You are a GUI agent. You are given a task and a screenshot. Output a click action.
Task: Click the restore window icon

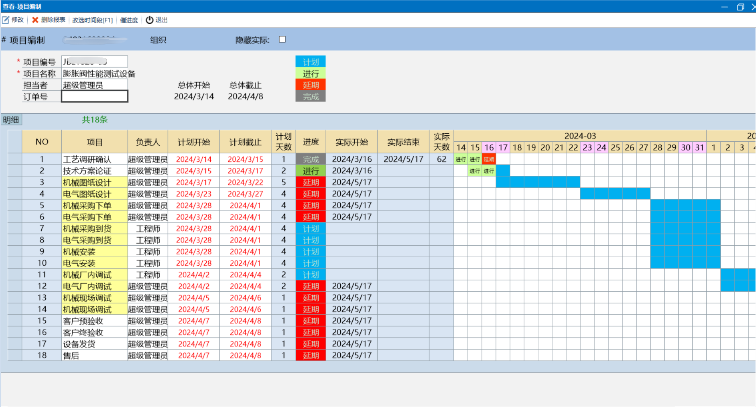click(740, 7)
